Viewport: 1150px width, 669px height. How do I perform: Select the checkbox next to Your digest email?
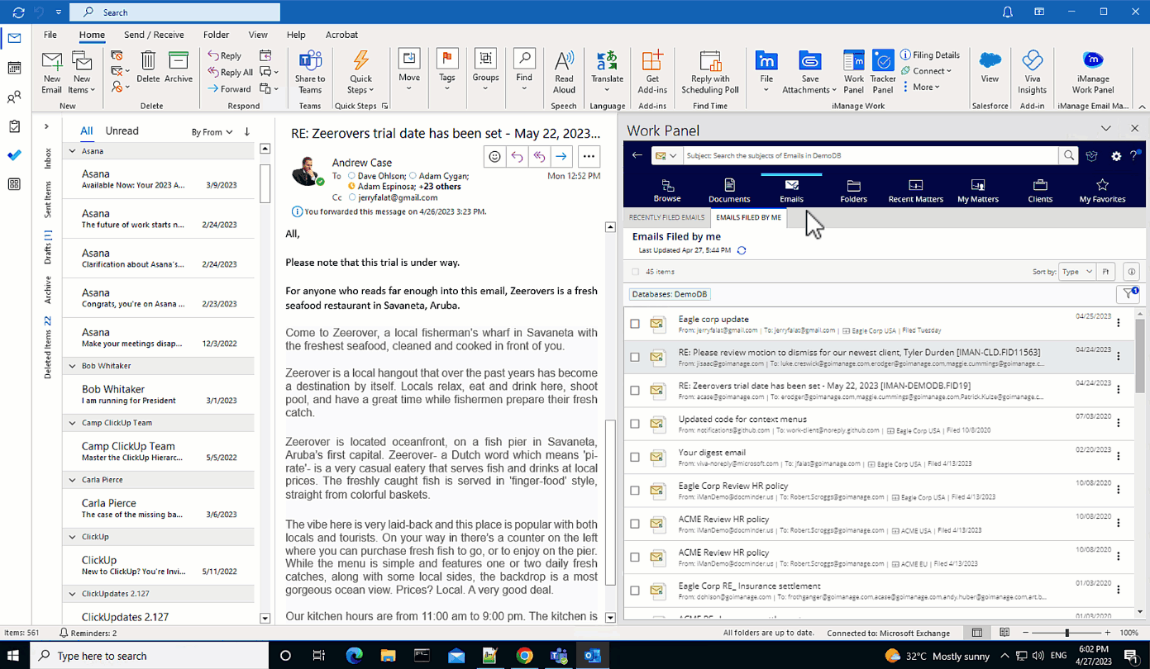coord(634,458)
